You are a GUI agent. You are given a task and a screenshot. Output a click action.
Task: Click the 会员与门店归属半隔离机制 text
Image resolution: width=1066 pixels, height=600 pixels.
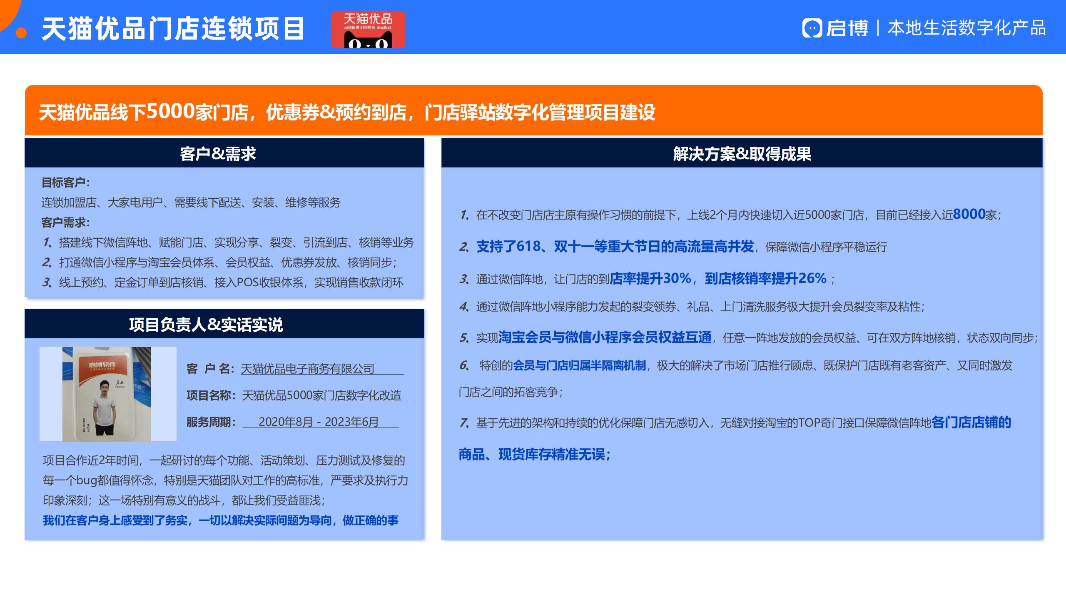click(579, 365)
